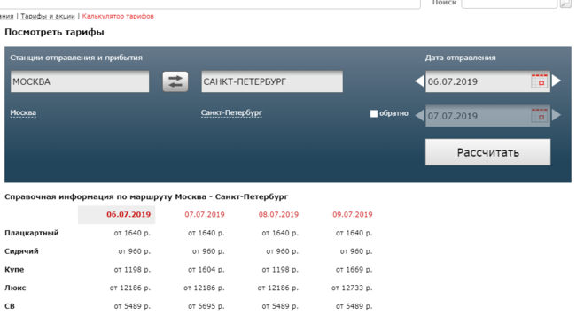Click the Санкт-Петербург suggestion link

tap(231, 112)
